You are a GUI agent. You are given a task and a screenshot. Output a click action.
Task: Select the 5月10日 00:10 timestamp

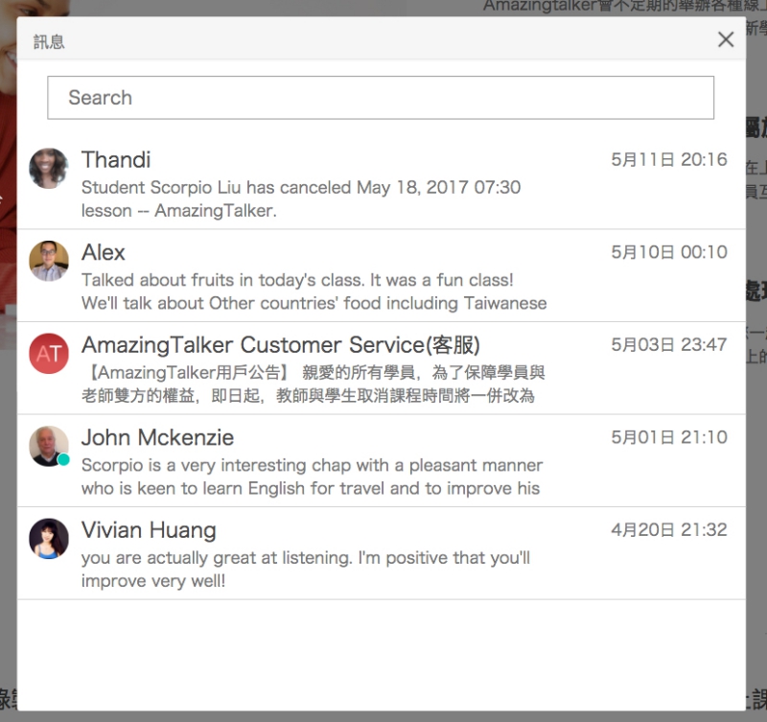pyautogui.click(x=668, y=252)
